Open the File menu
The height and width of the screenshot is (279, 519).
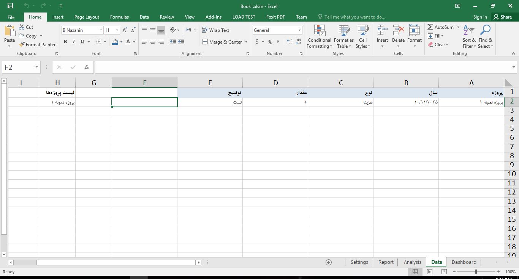(x=11, y=17)
